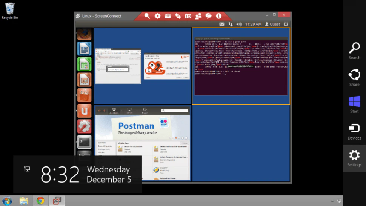The width and height of the screenshot is (366, 206).
Task: Open Terminal from the Ubuntu launcher
Action: pyautogui.click(x=84, y=142)
